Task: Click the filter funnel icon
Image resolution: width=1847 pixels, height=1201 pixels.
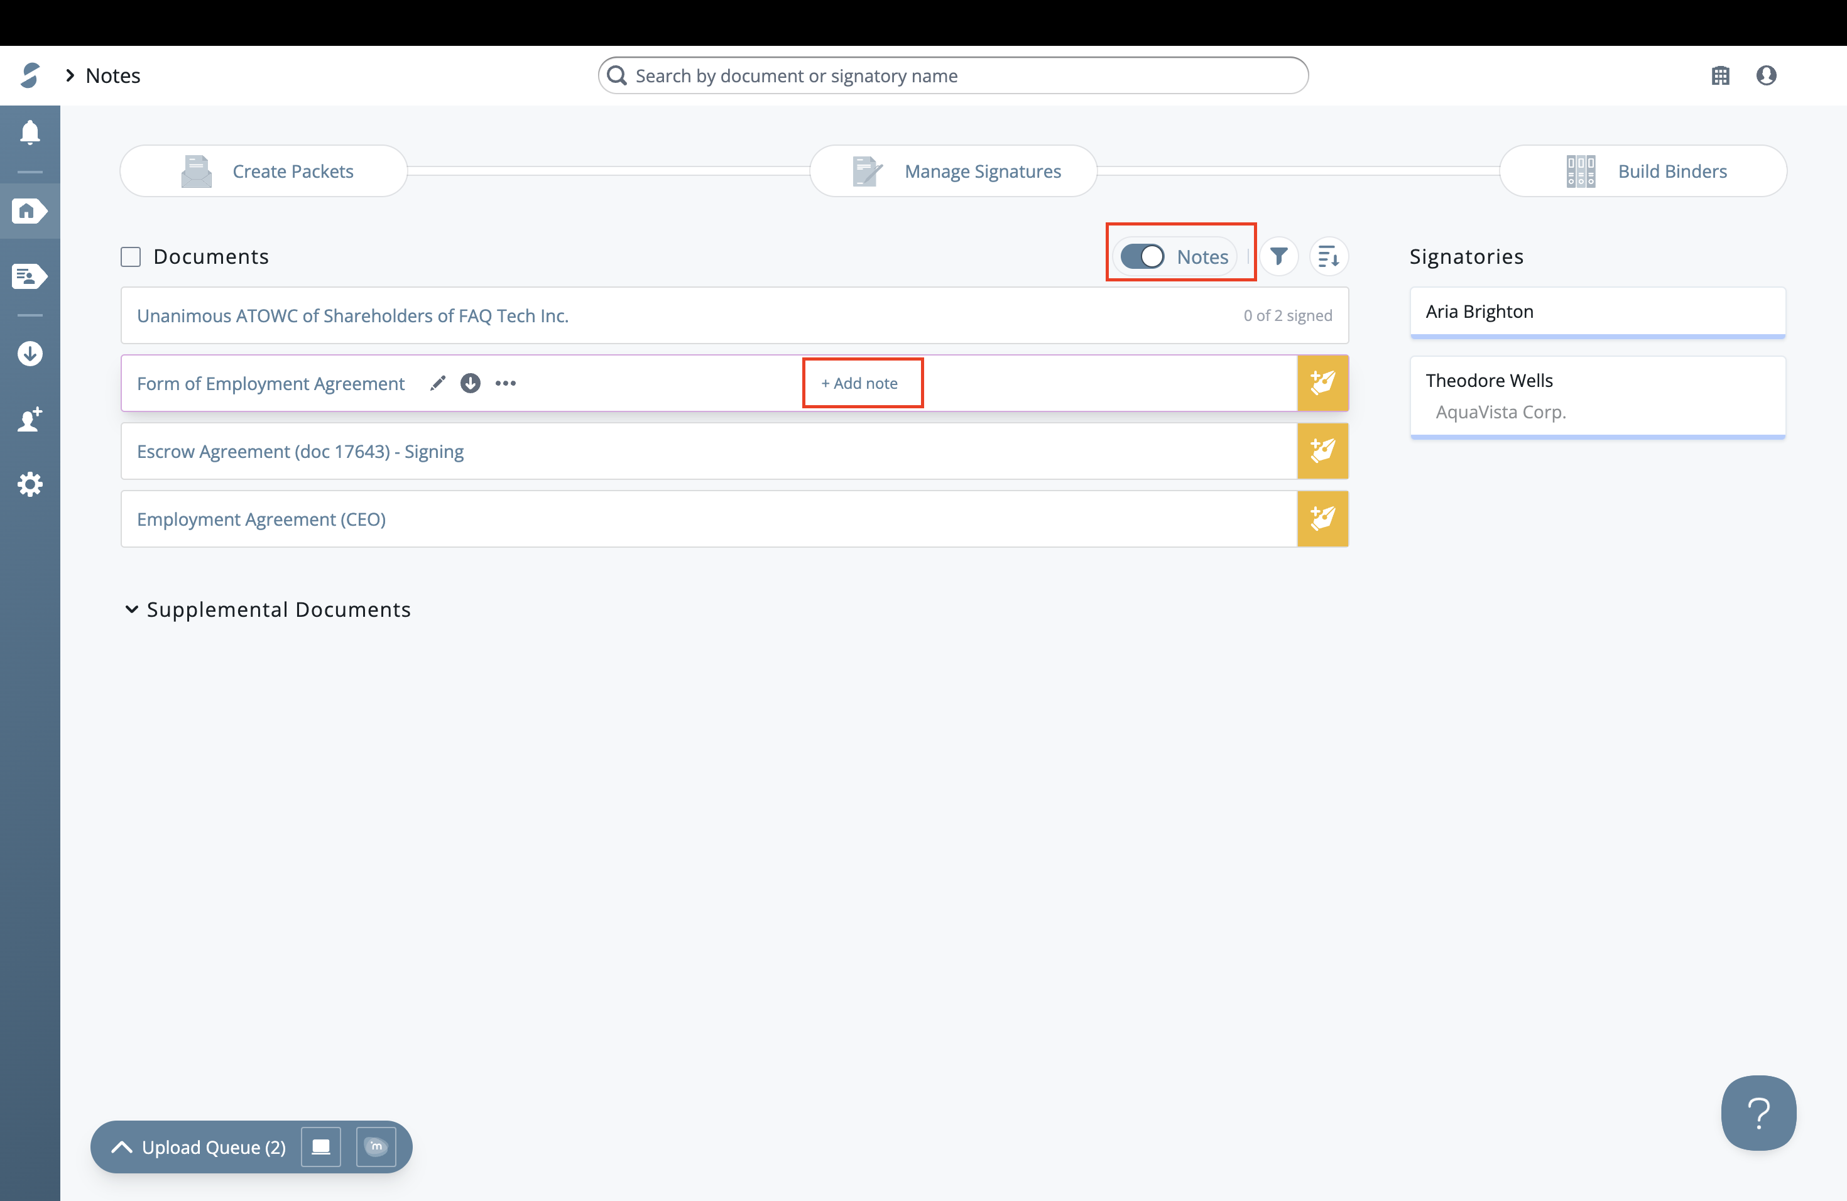Action: coord(1279,256)
